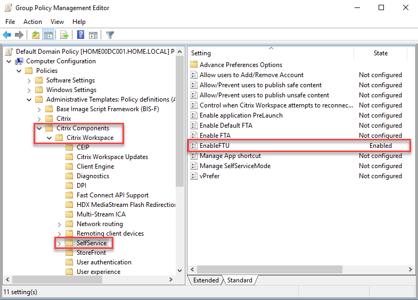Select 'Allow/Prevent users to publish unsafe content'
The height and width of the screenshot is (300, 418).
264,95
